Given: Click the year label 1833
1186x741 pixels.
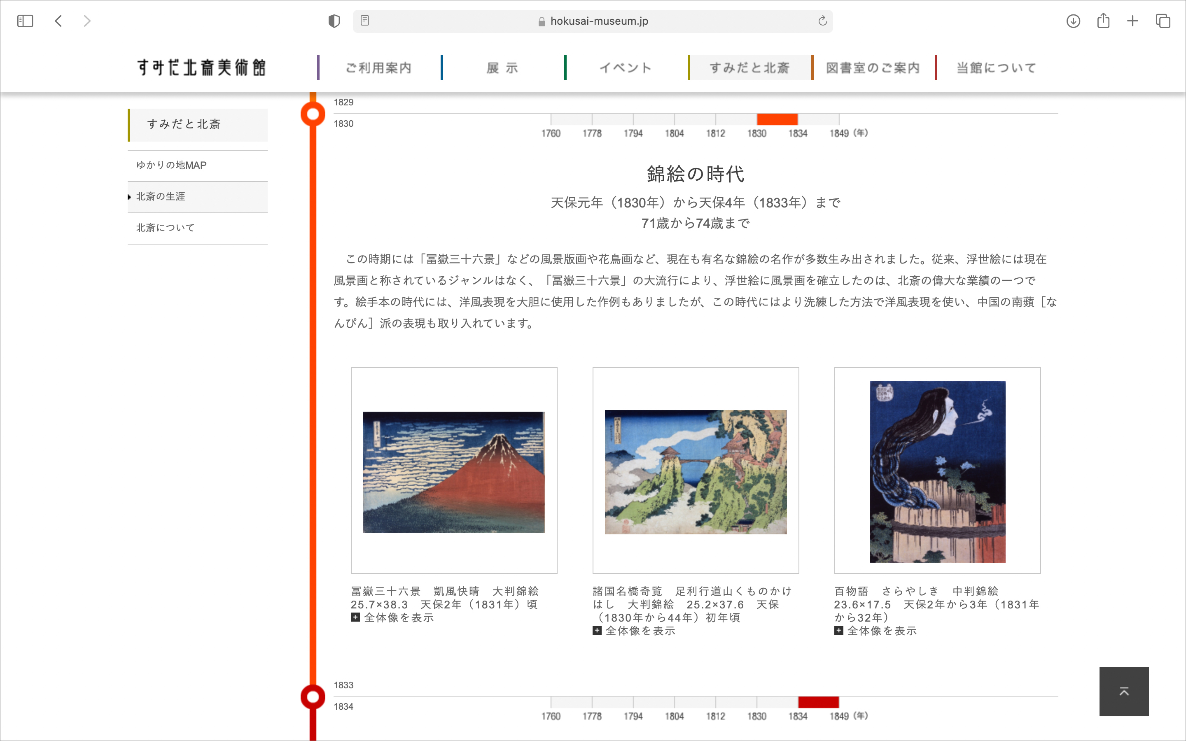Looking at the screenshot, I should 343,685.
